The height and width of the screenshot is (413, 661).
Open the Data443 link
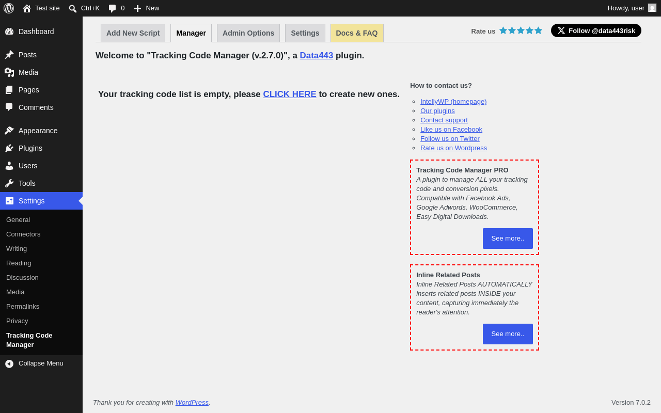317,56
